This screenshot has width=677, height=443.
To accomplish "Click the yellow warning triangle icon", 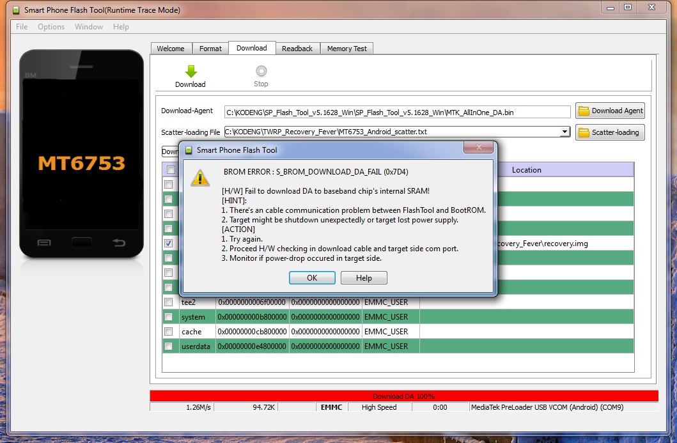I will 201,178.
